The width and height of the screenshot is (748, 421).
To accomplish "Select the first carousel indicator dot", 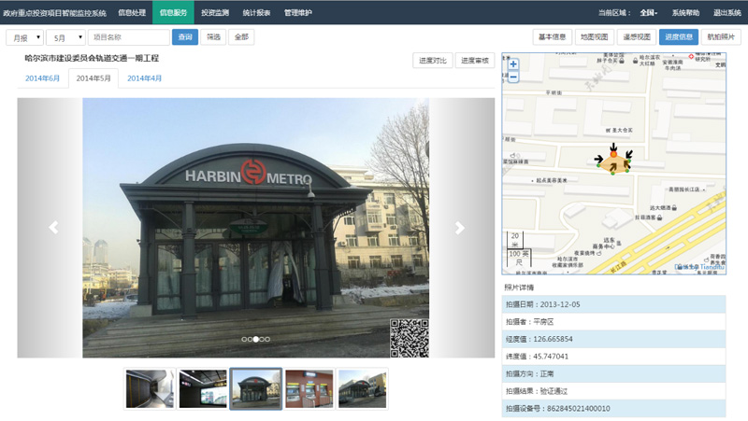I will tap(244, 339).
